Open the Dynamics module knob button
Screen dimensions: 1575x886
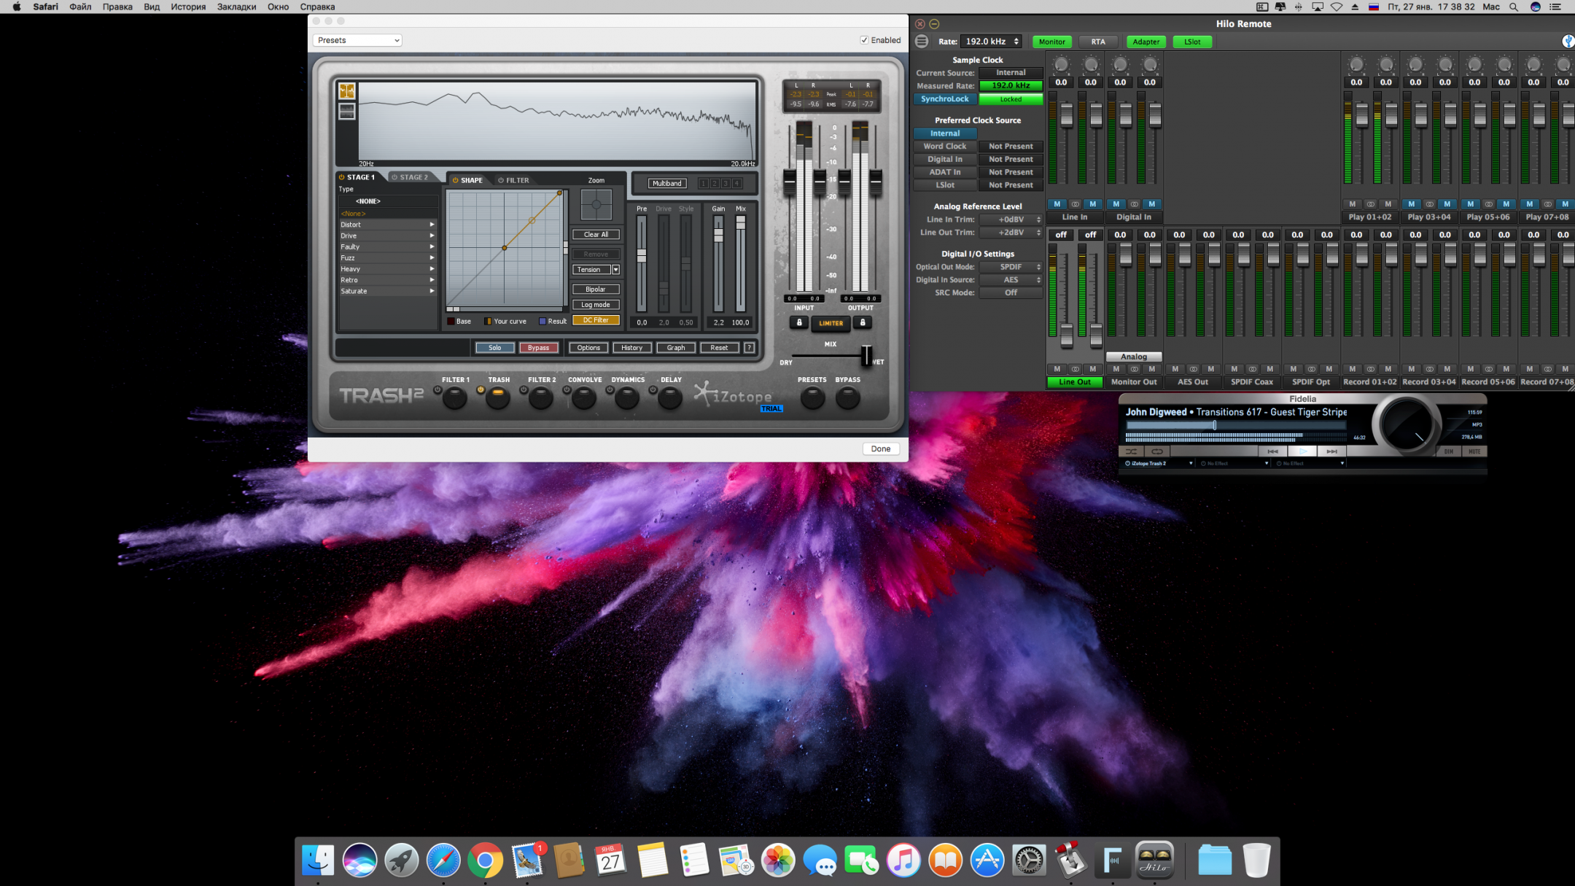pyautogui.click(x=627, y=397)
